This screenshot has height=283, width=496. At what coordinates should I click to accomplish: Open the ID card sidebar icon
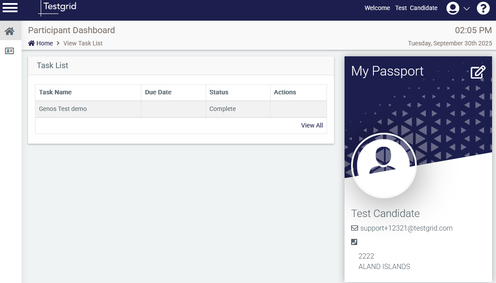pyautogui.click(x=10, y=51)
